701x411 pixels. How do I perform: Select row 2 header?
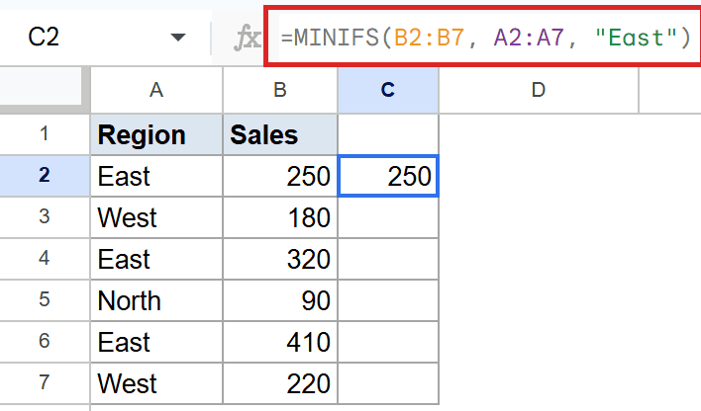[x=45, y=176]
